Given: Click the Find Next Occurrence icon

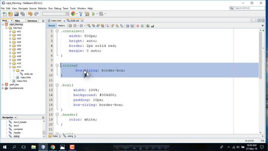Looking at the screenshot, I should click(x=98, y=26).
